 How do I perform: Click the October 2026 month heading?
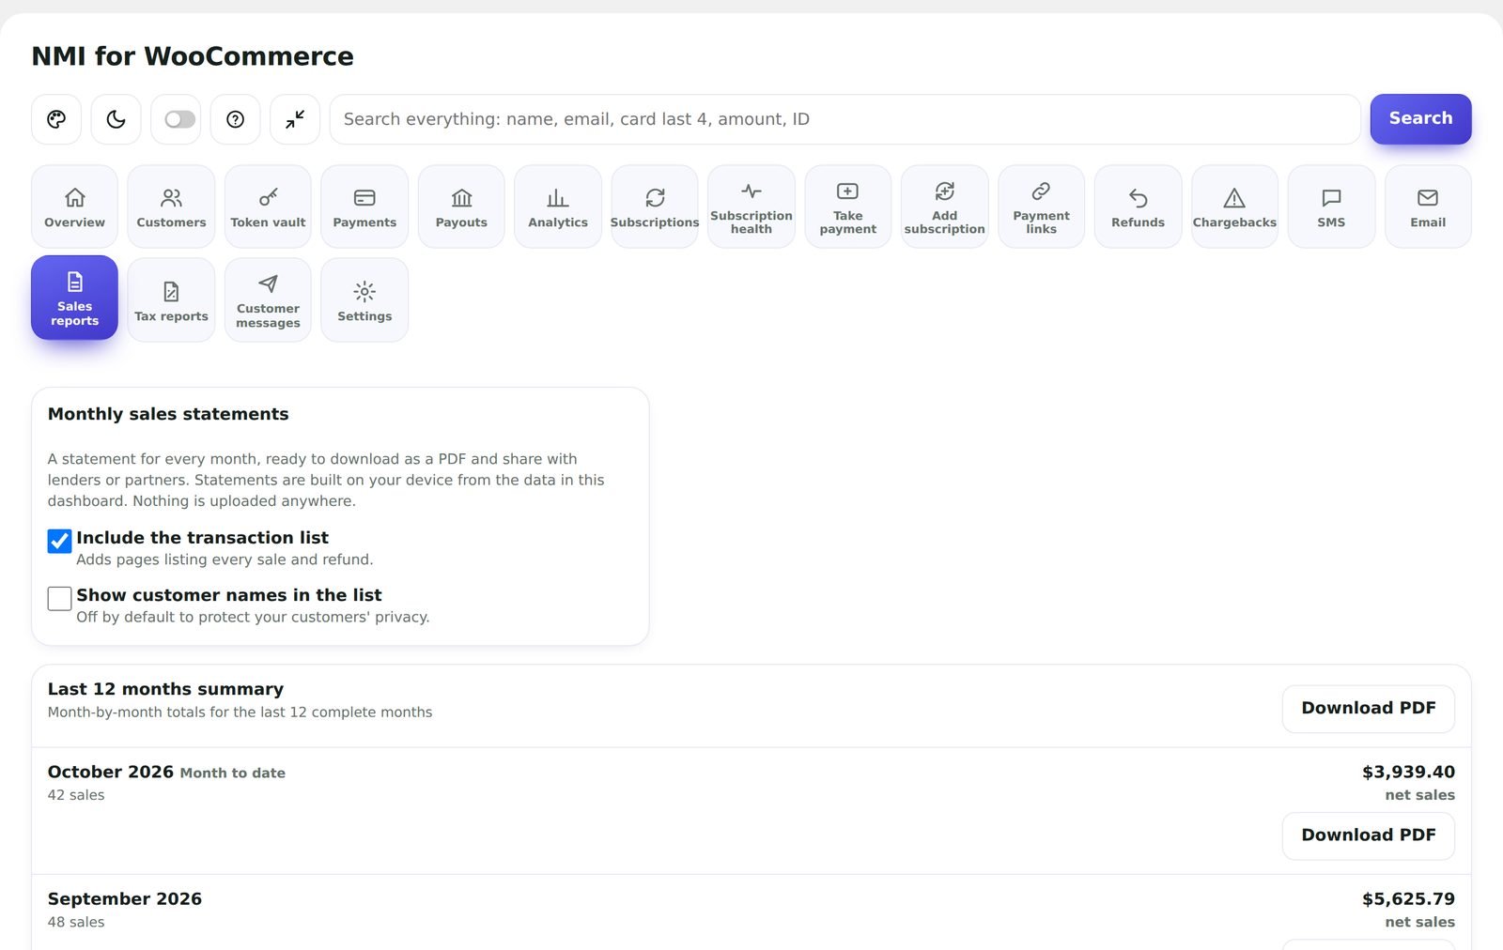tap(111, 772)
